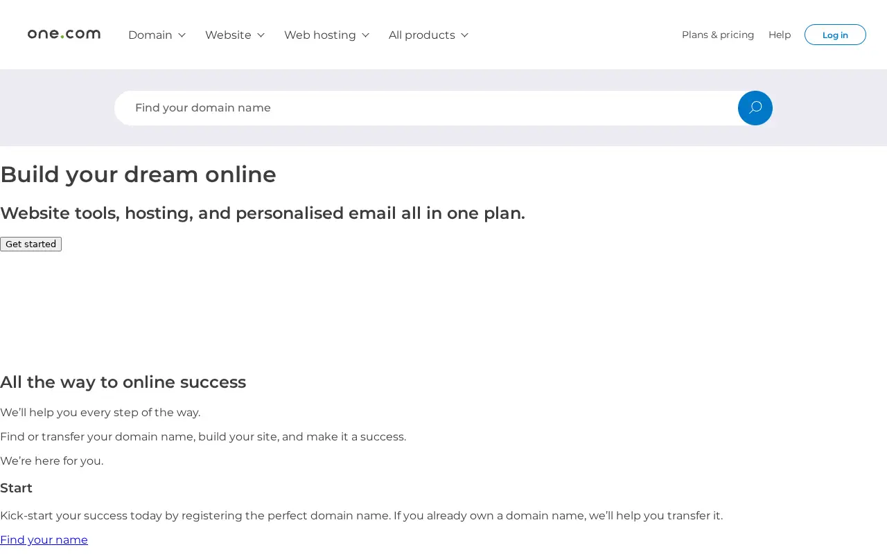The height and width of the screenshot is (554, 887).
Task: Click the Kick-start your success paragraph
Action: coord(361,515)
